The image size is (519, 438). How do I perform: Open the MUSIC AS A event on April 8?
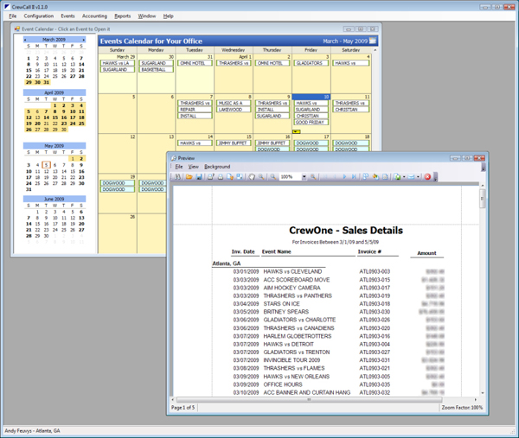click(x=234, y=103)
